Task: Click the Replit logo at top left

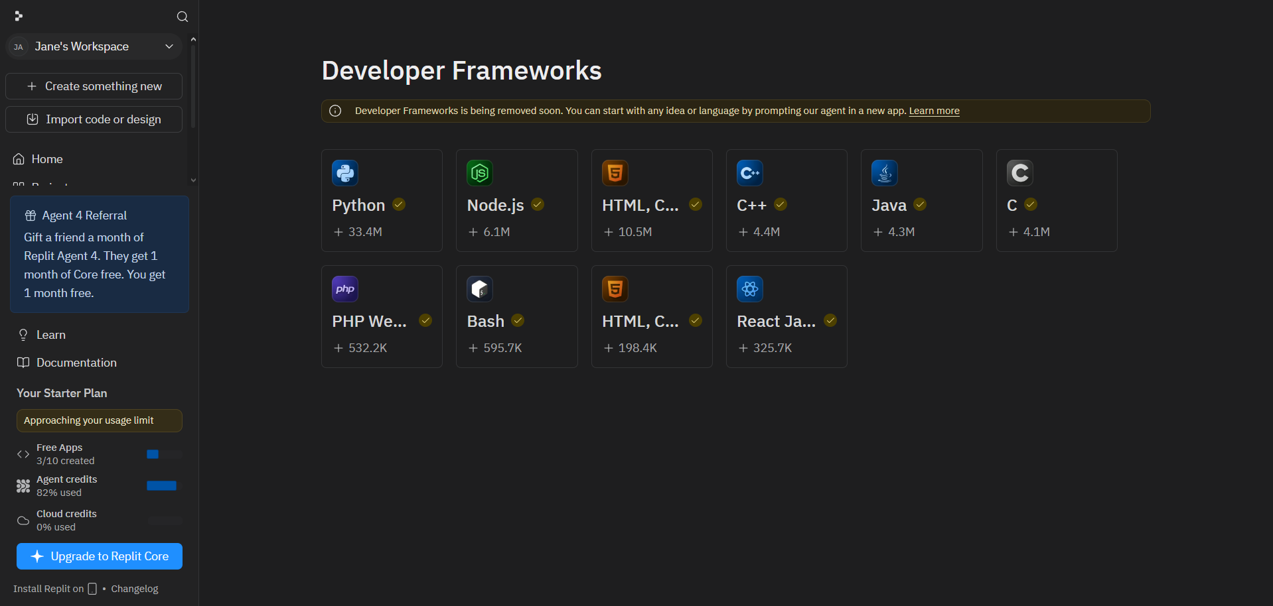Action: click(19, 16)
